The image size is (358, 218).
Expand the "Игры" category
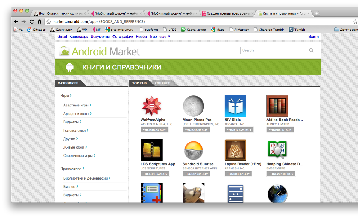(66, 95)
